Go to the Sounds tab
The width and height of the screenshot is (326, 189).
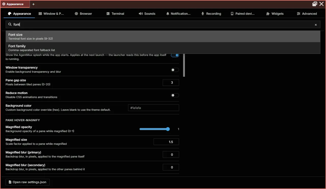(147, 14)
